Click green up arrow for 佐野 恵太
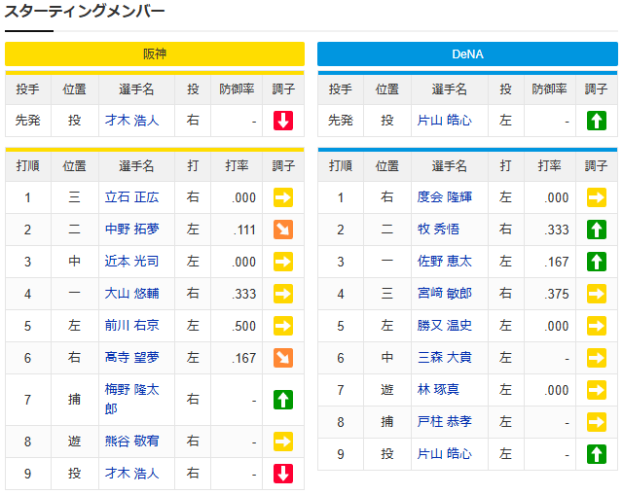This screenshot has width=623, height=495. [x=597, y=262]
